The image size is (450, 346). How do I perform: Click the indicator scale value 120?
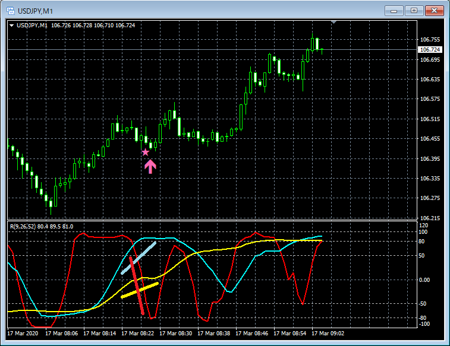point(423,226)
